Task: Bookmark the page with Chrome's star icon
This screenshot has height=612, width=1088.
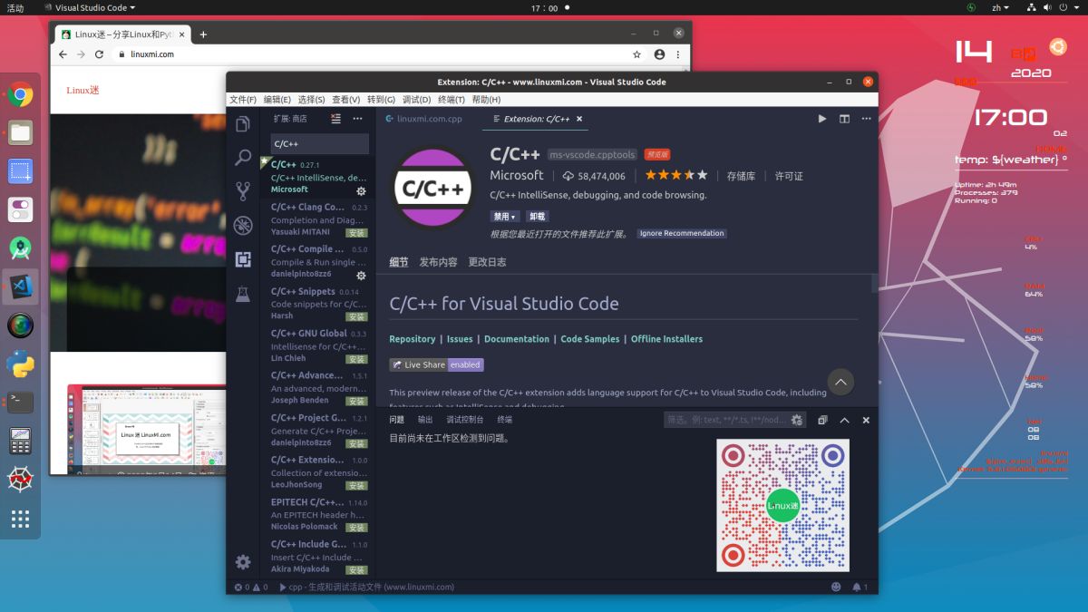Action: 637,54
